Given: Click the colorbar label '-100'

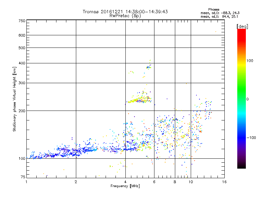Looking at the screenshot, I should click(251, 138).
